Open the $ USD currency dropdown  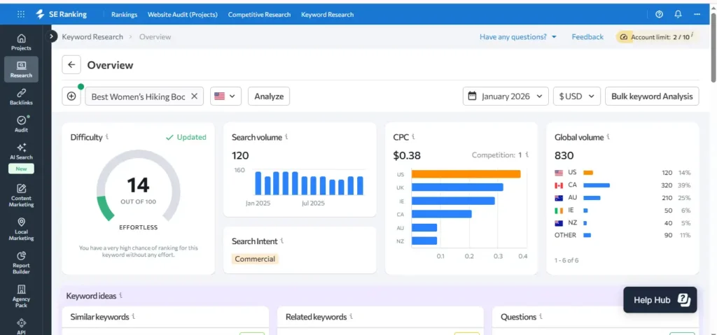(577, 96)
